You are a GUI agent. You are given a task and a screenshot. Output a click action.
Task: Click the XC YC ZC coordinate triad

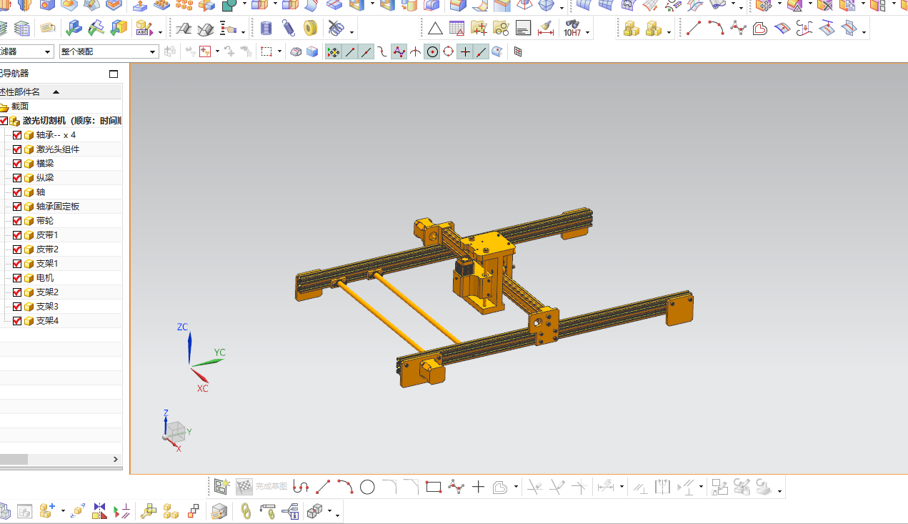tap(200, 357)
